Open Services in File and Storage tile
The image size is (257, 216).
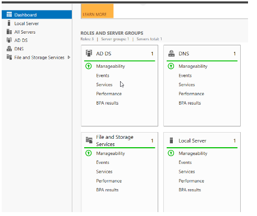pos(104,172)
